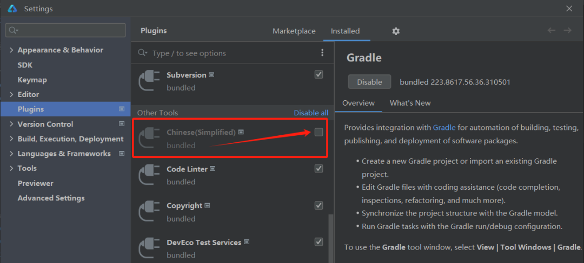The width and height of the screenshot is (584, 263).
Task: Select the Subversion plugin row name
Action: (186, 75)
